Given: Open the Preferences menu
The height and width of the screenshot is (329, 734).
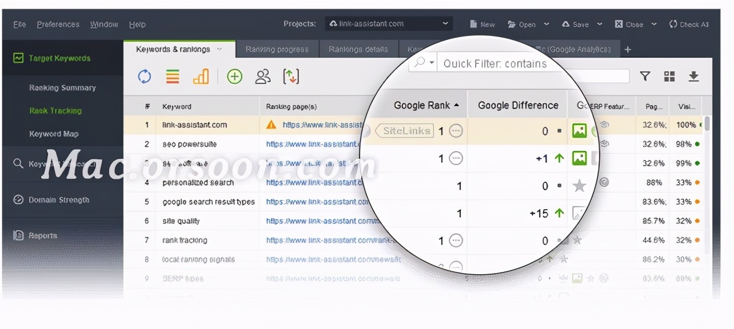Looking at the screenshot, I should point(58,25).
